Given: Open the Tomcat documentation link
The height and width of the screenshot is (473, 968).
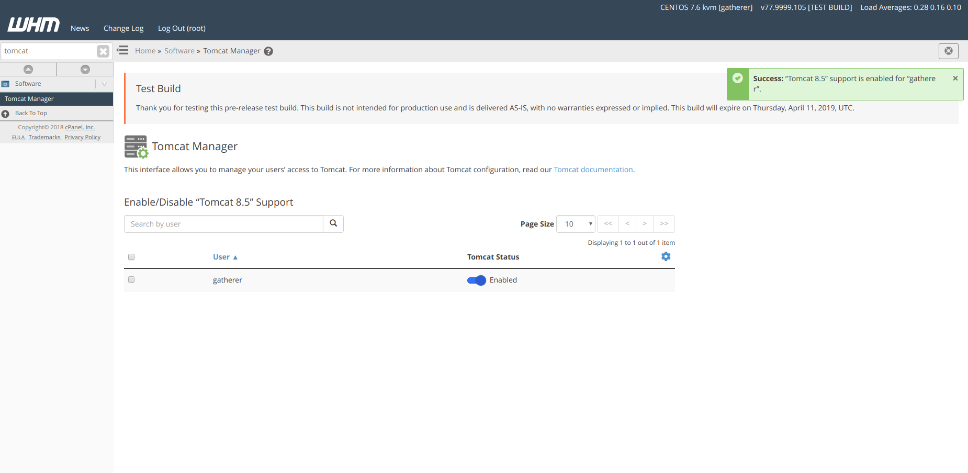Looking at the screenshot, I should click(x=593, y=170).
